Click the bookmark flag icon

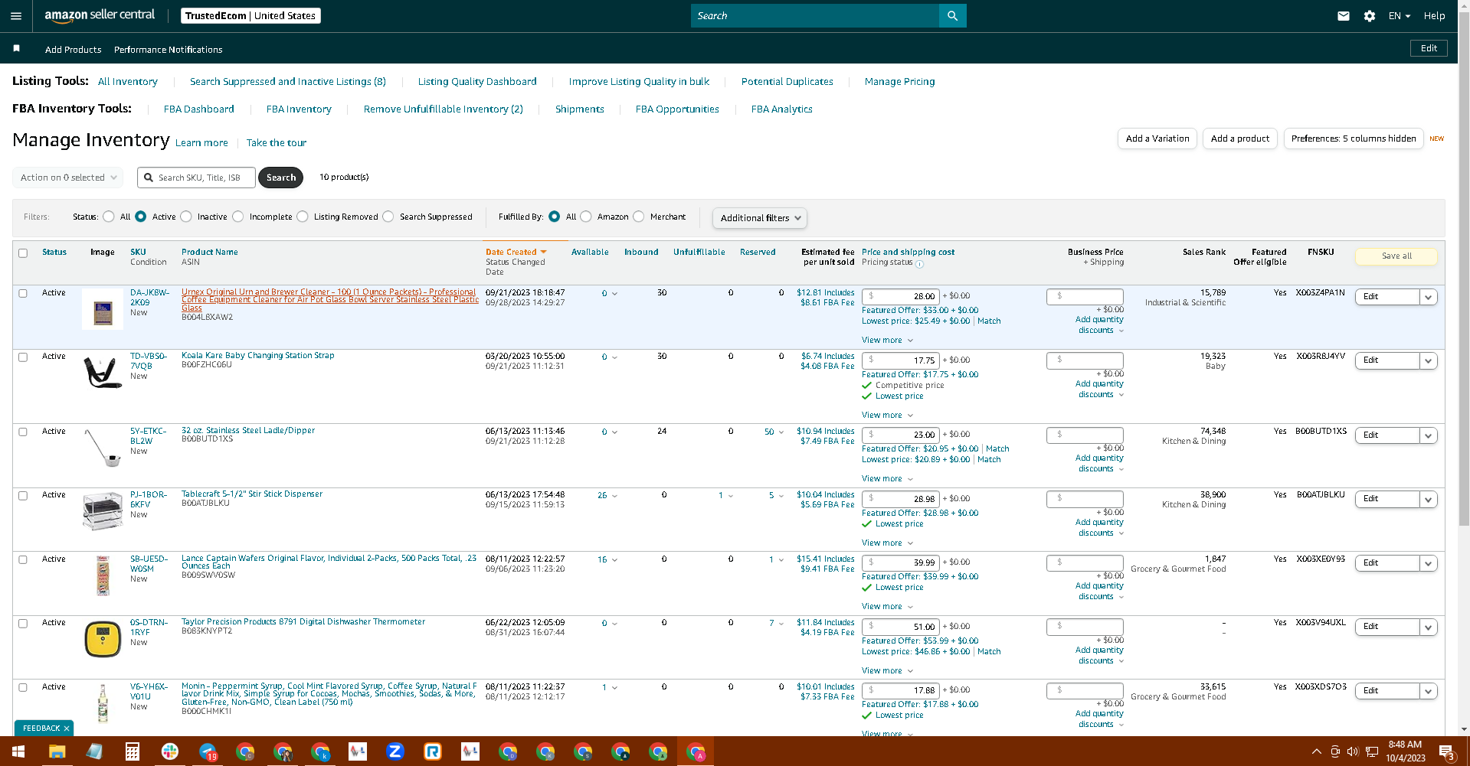click(17, 49)
